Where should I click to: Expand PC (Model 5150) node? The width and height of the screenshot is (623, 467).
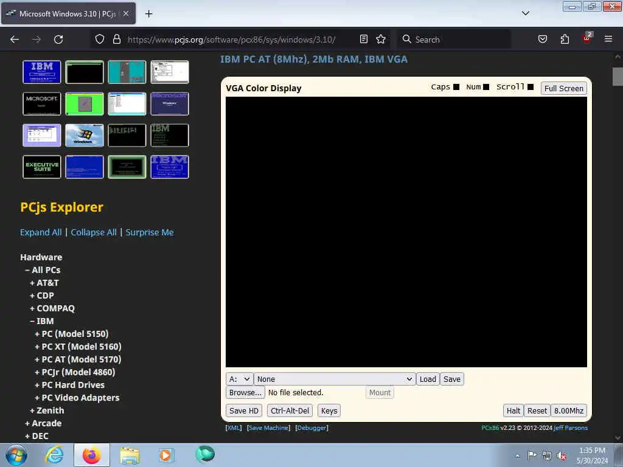pyautogui.click(x=72, y=334)
